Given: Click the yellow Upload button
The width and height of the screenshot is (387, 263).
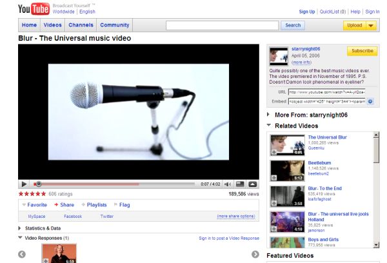Looking at the screenshot, I should pyautogui.click(x=354, y=25).
